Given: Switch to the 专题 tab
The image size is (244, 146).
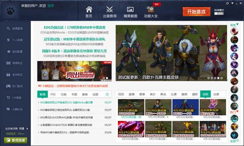Looking at the screenshot, I should (x=74, y=94).
